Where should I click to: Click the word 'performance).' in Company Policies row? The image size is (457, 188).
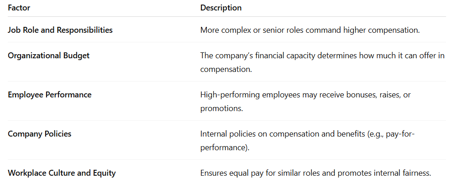pyautogui.click(x=225, y=148)
